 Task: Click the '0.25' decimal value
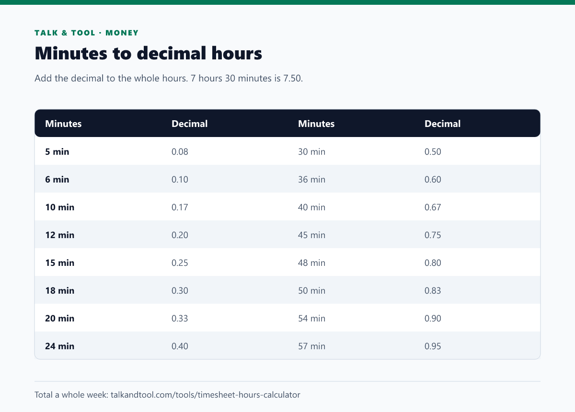(x=180, y=263)
